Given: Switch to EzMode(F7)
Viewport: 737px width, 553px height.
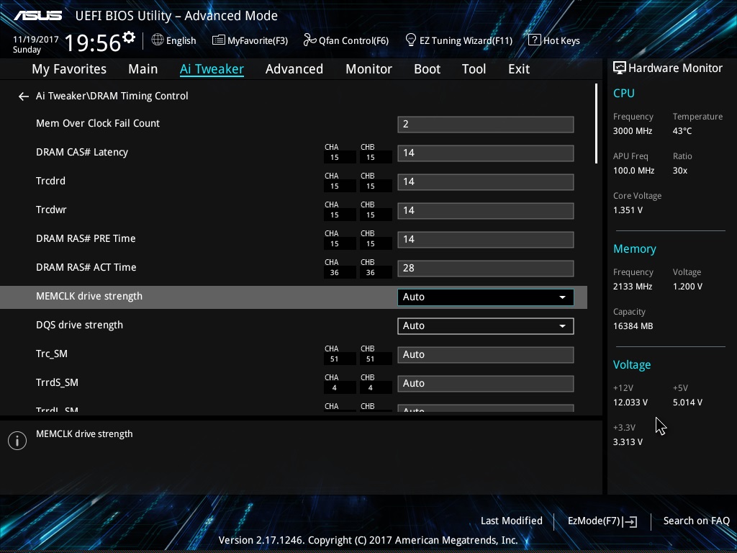Looking at the screenshot, I should click(x=602, y=521).
